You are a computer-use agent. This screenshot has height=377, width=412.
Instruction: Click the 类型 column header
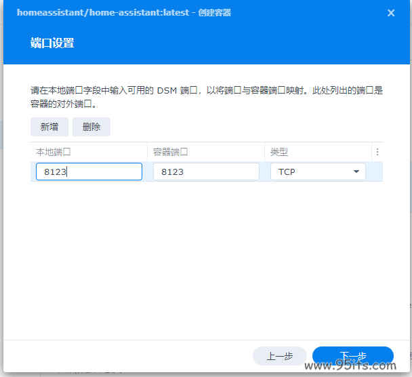318,152
